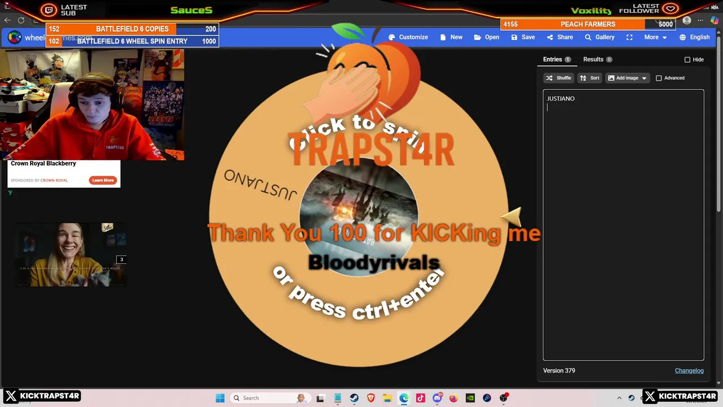
Task: Click the wheelofnames site logo
Action: click(15, 37)
